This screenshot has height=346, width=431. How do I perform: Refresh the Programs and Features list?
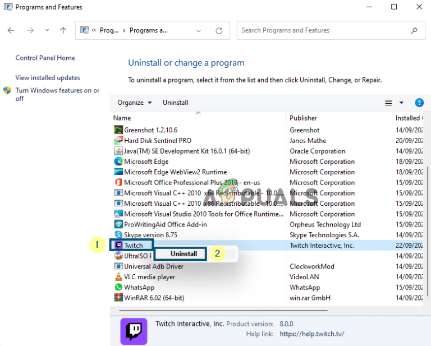coord(219,30)
